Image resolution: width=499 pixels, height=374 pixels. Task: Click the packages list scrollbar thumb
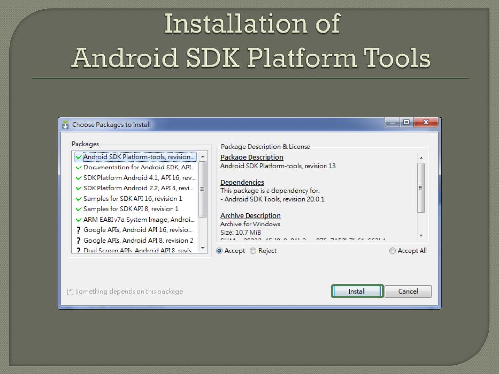pyautogui.click(x=202, y=189)
